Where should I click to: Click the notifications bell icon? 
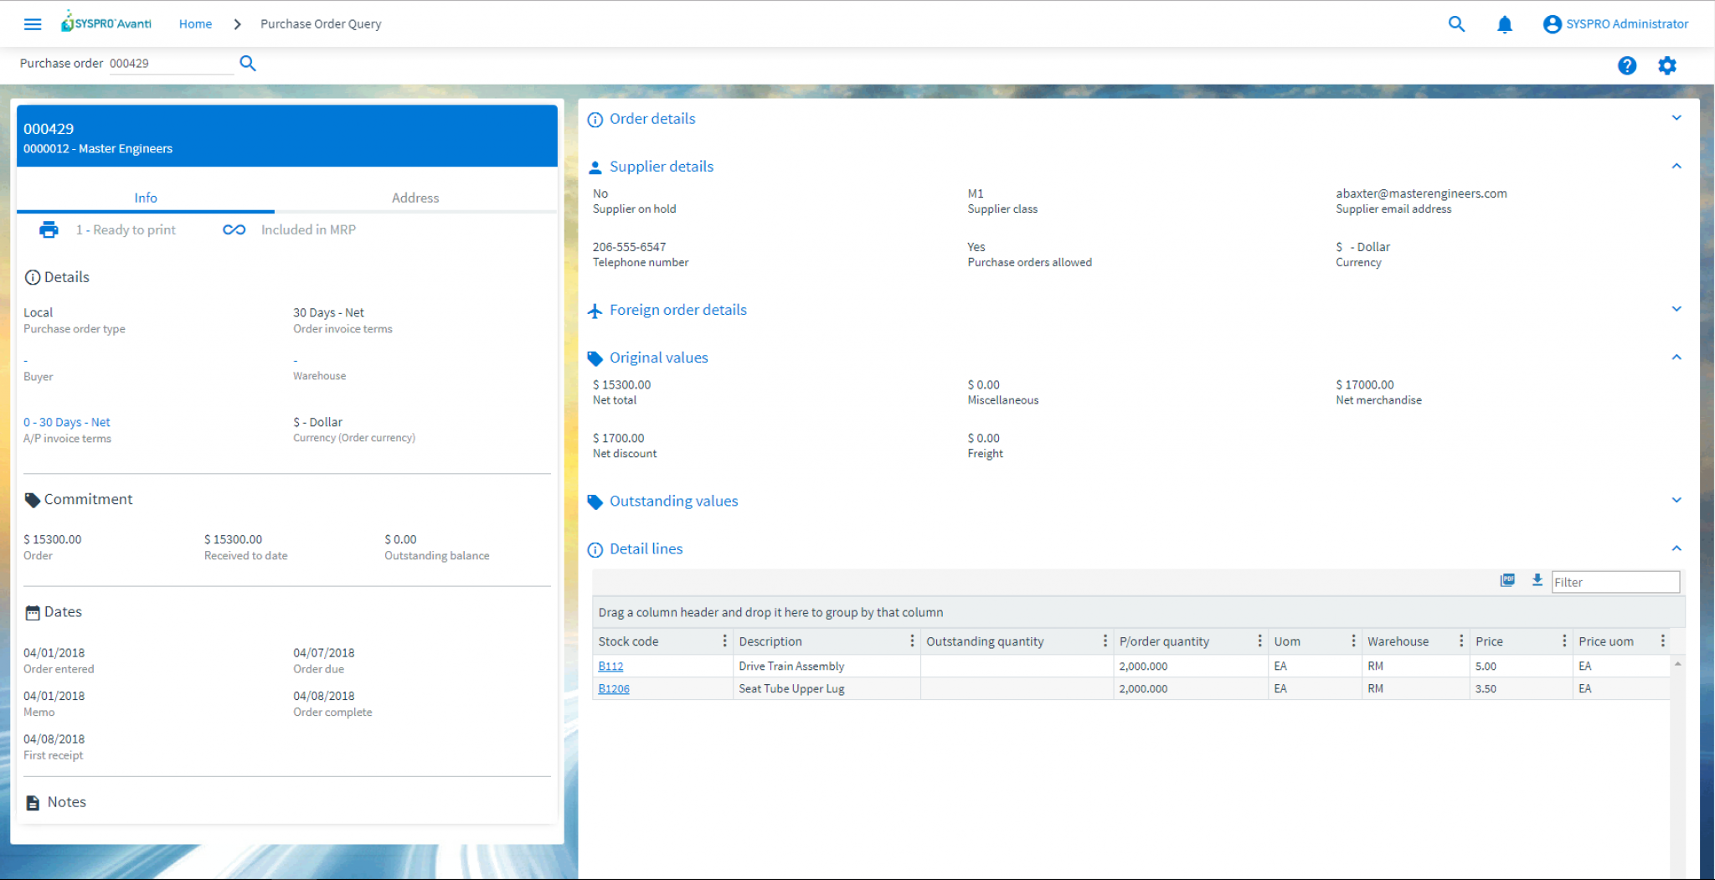[x=1505, y=23]
